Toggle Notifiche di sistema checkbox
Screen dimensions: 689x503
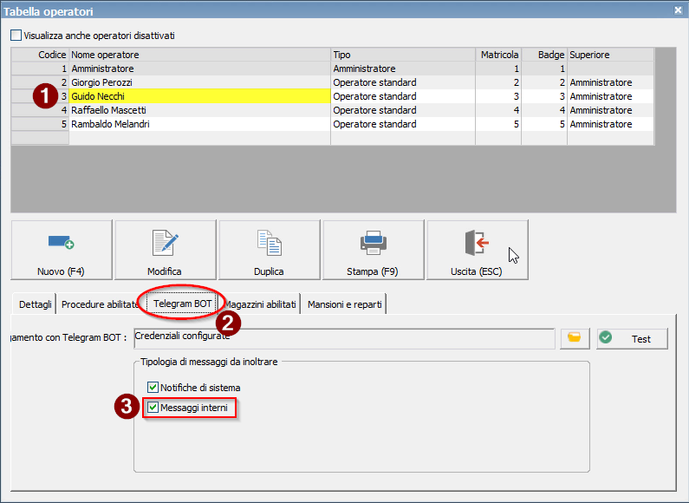153,388
